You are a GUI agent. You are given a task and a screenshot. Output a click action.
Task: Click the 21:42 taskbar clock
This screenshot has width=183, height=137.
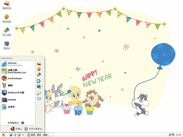pyautogui.click(x=178, y=135)
